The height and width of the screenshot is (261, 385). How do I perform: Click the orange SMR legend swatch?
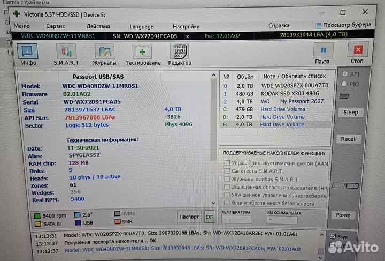(118, 222)
